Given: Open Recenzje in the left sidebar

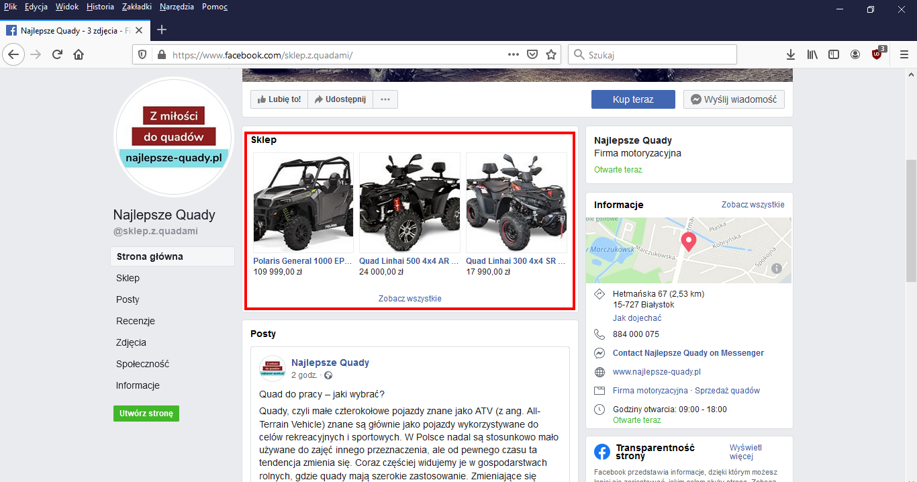Looking at the screenshot, I should [135, 321].
